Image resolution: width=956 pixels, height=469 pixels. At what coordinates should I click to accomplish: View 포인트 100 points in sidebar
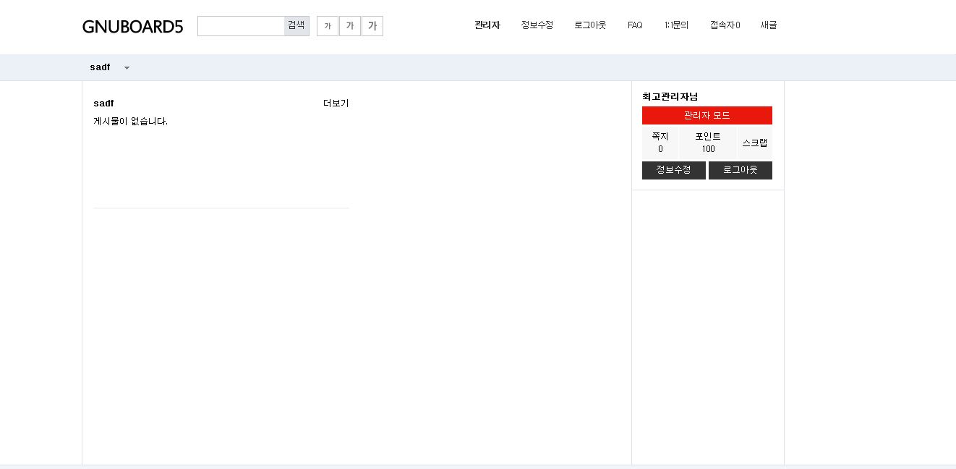[707, 143]
